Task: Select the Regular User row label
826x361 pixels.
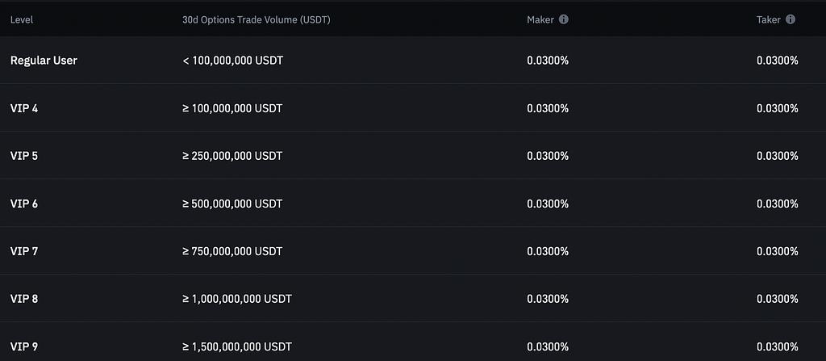Action: pyautogui.click(x=44, y=61)
